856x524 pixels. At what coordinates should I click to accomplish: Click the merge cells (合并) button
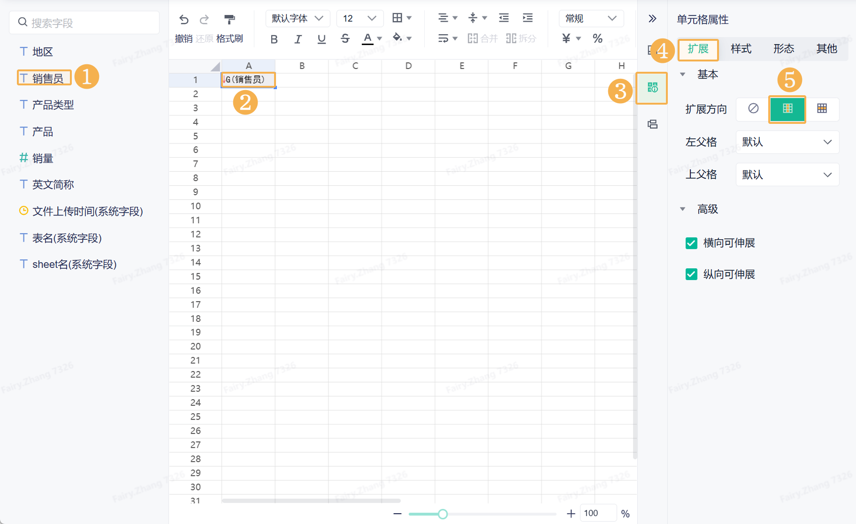pyautogui.click(x=482, y=38)
